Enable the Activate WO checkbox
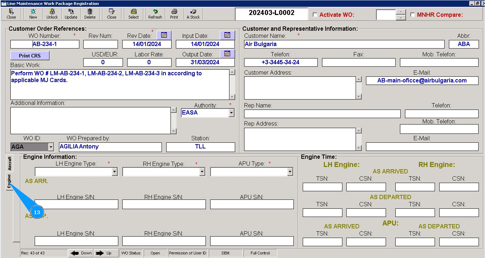Screen dimensions: 485x258 click(x=315, y=15)
